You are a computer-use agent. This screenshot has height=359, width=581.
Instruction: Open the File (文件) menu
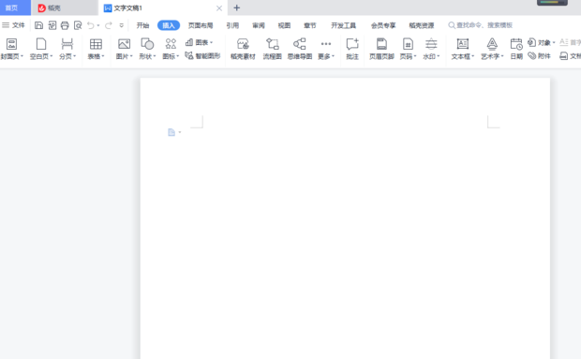pyautogui.click(x=13, y=25)
